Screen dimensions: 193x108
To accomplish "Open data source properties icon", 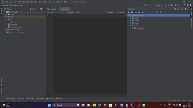I will coord(139,13).
